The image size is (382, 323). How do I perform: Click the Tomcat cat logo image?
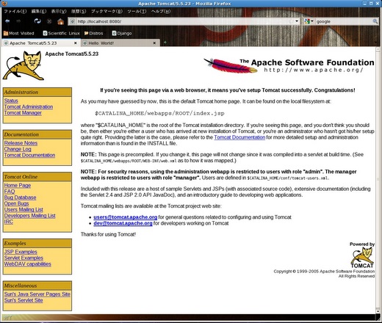click(x=23, y=65)
